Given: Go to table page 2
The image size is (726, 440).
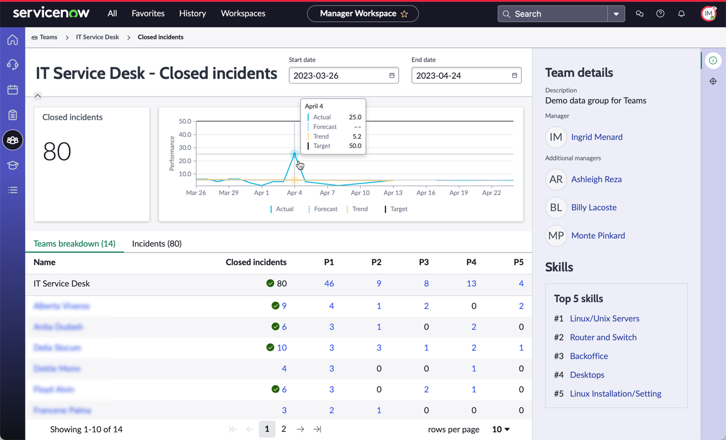Looking at the screenshot, I should tap(284, 429).
